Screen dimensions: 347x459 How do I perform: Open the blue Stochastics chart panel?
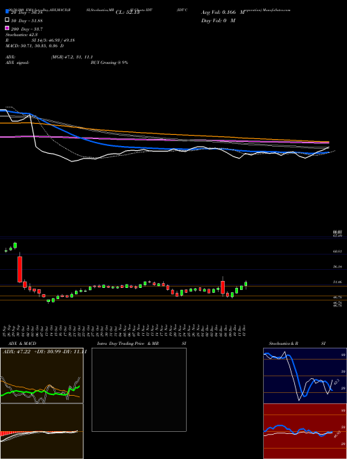[x=305, y=376]
